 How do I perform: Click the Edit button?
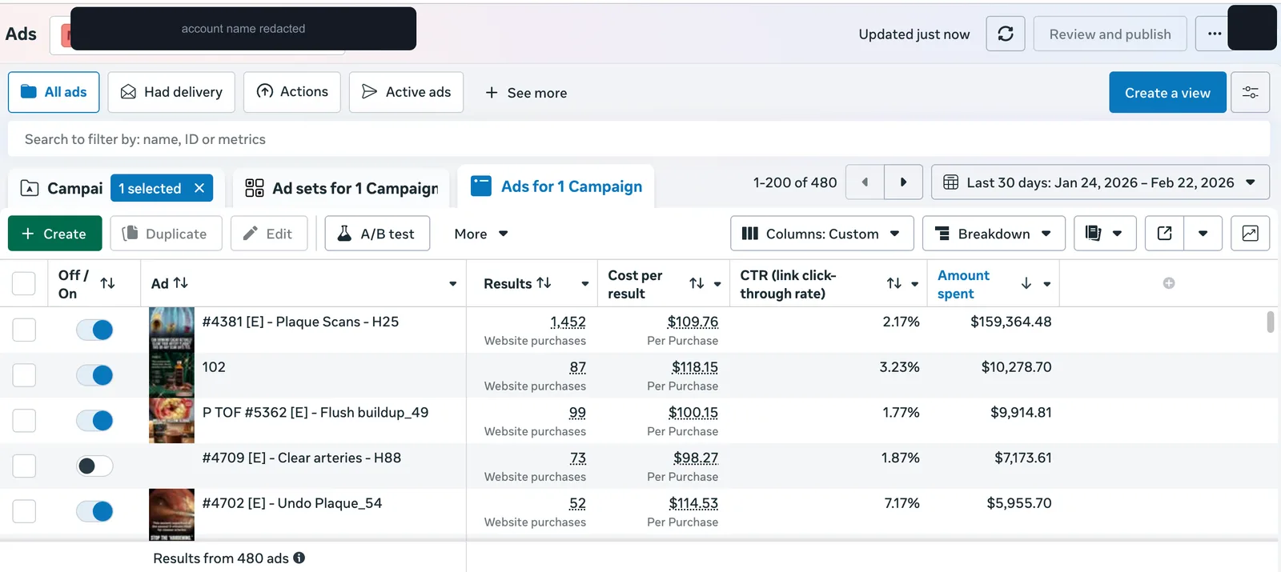point(269,234)
